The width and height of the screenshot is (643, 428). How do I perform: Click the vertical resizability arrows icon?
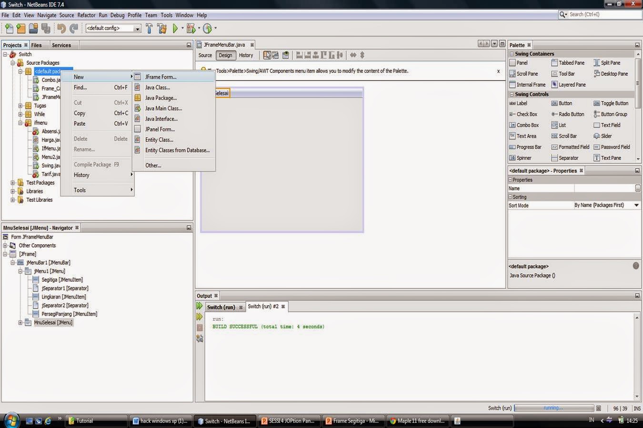point(362,55)
